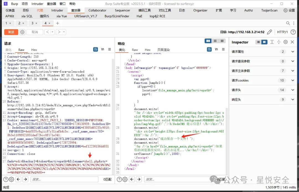Open the xia SQL extension tab
The width and height of the screenshot is (299, 192).
27,16
